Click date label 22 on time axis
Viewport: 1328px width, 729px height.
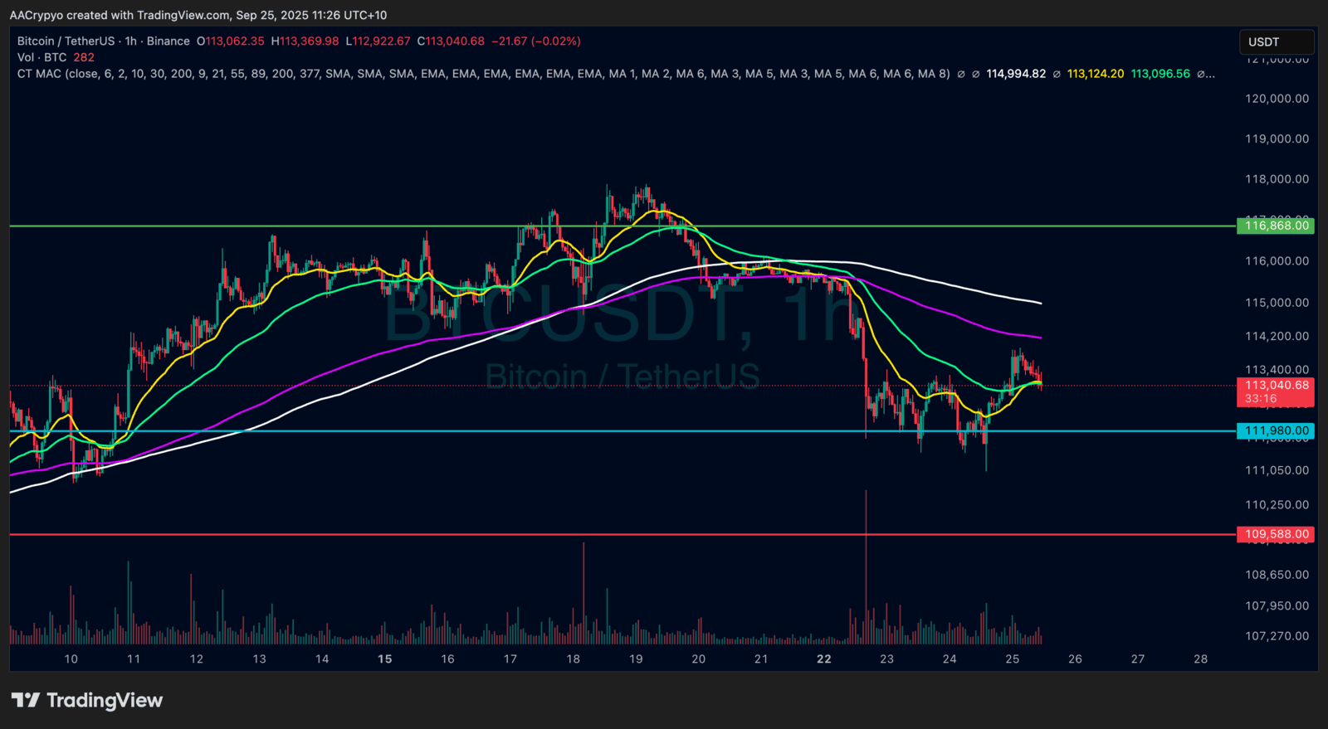823,659
